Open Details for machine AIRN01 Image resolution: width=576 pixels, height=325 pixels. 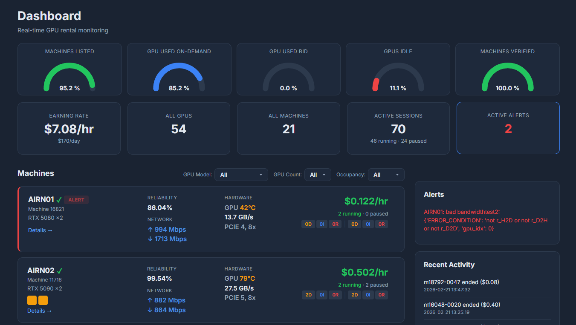40,230
